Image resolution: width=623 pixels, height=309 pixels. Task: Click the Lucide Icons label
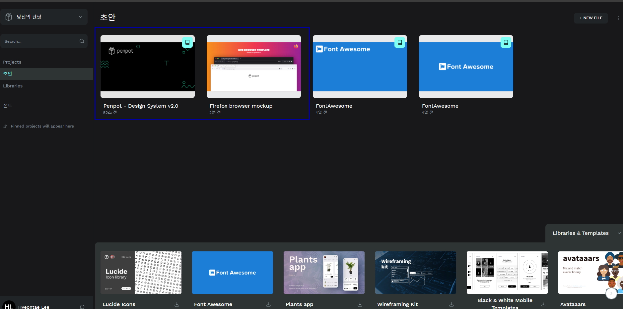(119, 304)
